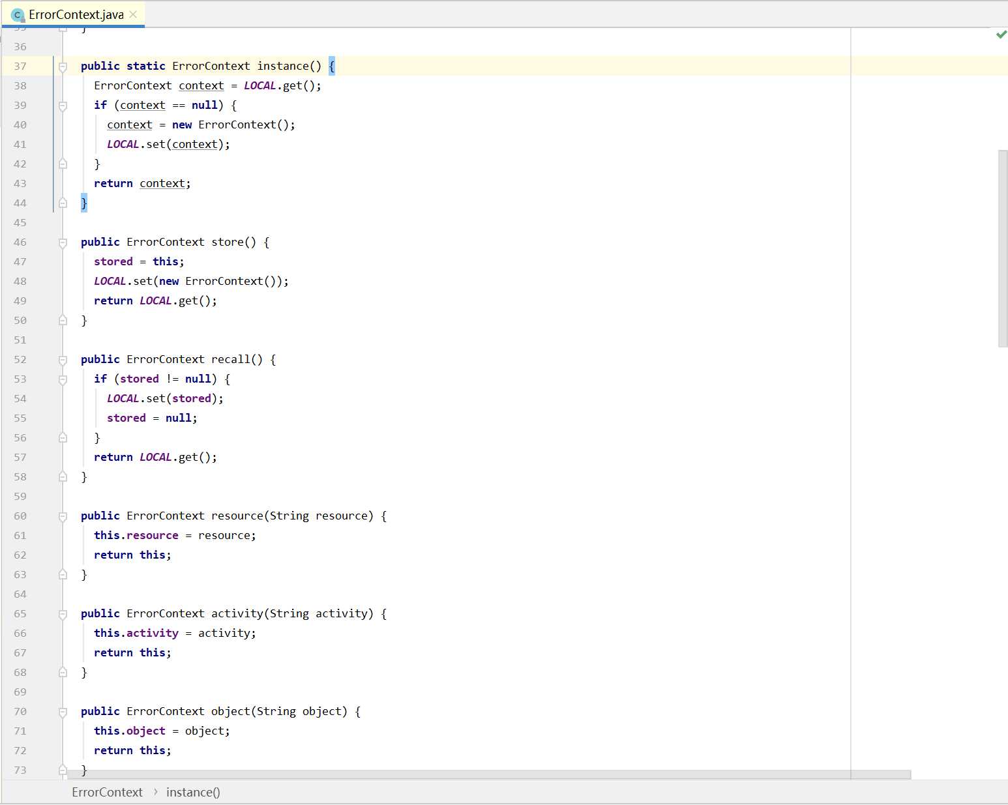Screen dimensions: 1008x805
Task: Click line number 37 in the gutter
Action: coord(20,66)
